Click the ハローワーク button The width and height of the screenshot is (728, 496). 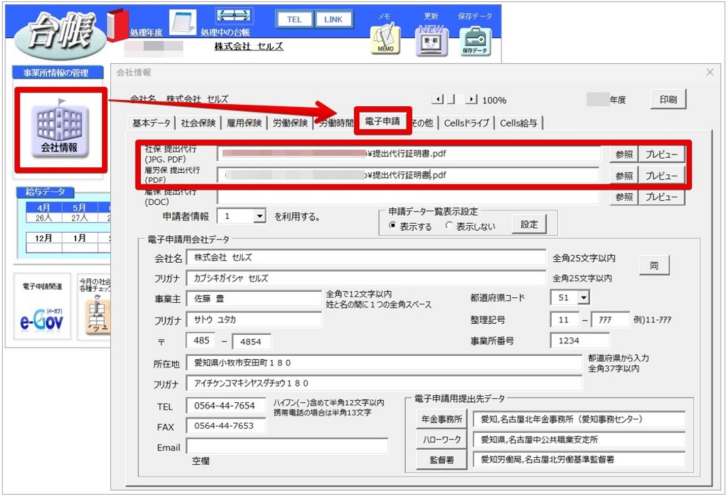click(442, 440)
